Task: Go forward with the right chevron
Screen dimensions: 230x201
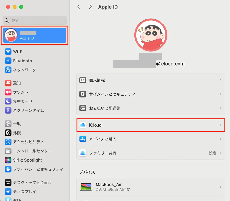Action: 90,7
